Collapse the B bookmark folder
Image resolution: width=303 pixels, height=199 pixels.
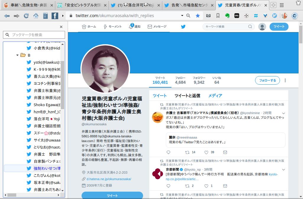17,55
